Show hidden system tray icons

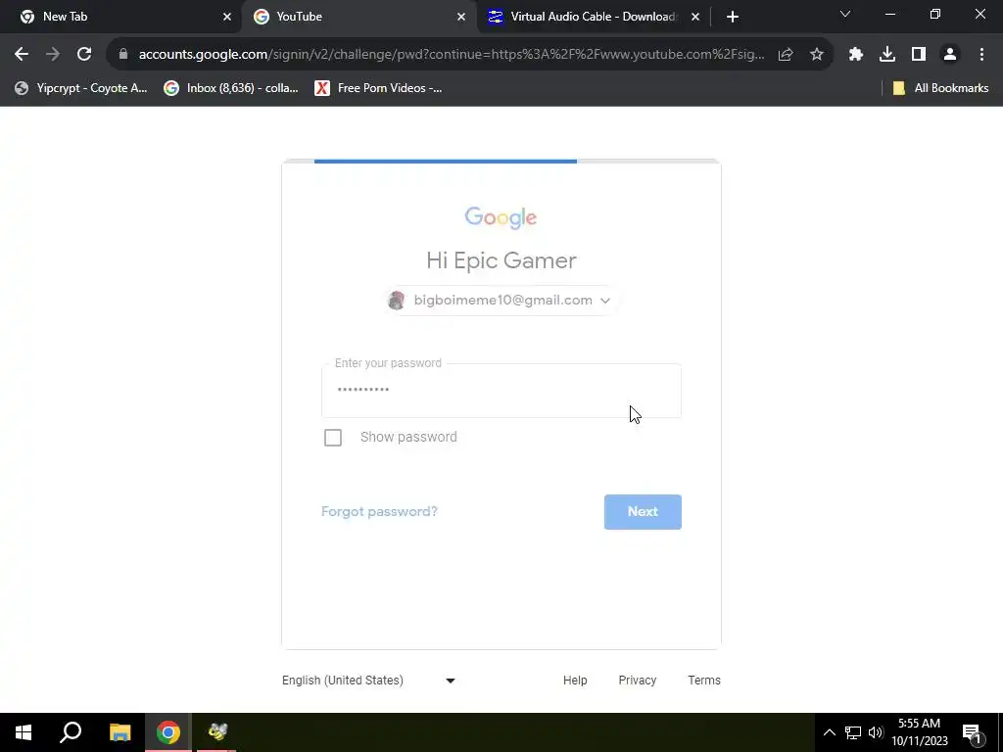[829, 732]
